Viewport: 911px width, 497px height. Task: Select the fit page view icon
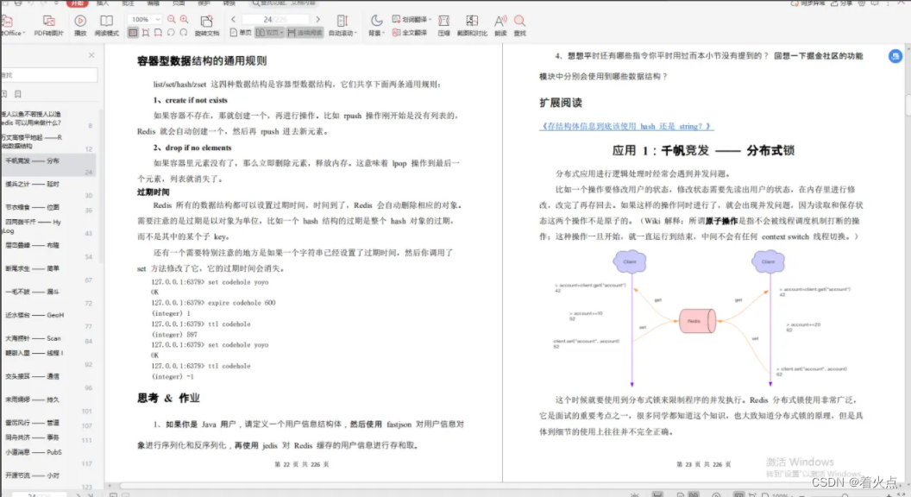pos(145,33)
